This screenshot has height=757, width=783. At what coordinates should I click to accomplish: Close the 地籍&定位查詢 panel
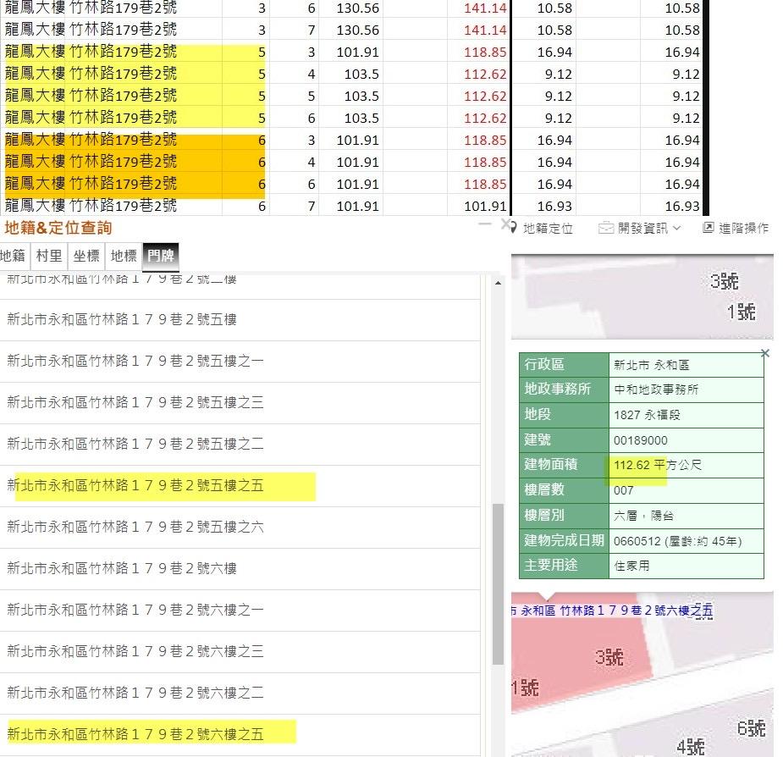505,224
